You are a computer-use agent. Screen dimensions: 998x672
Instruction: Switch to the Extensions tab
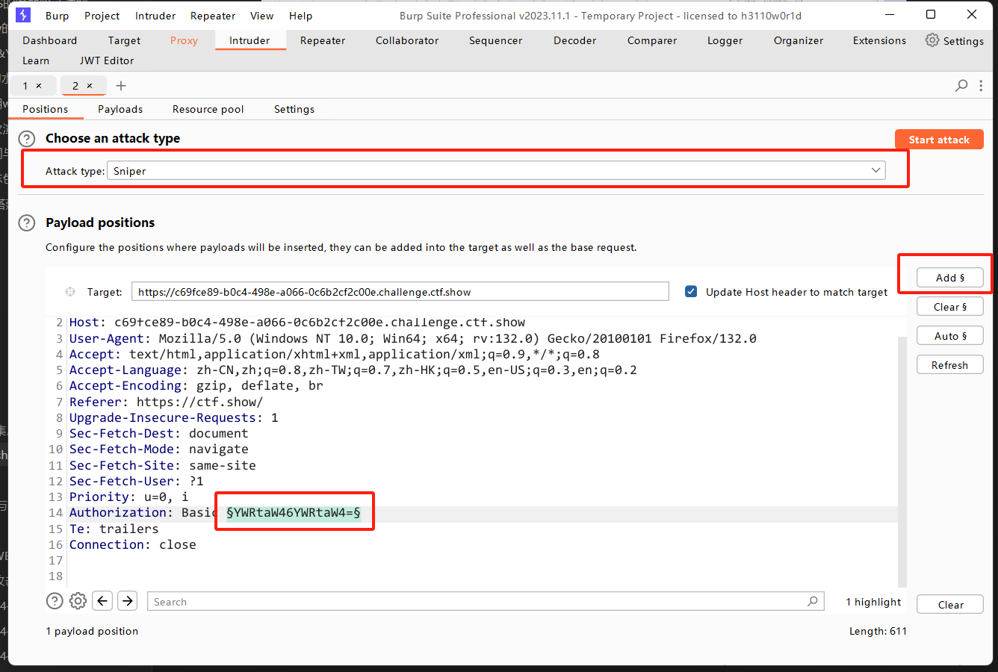point(879,40)
